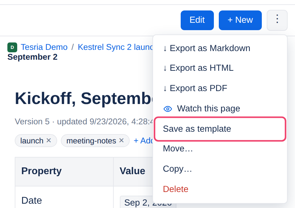Choose Export as PDF

pos(220,88)
